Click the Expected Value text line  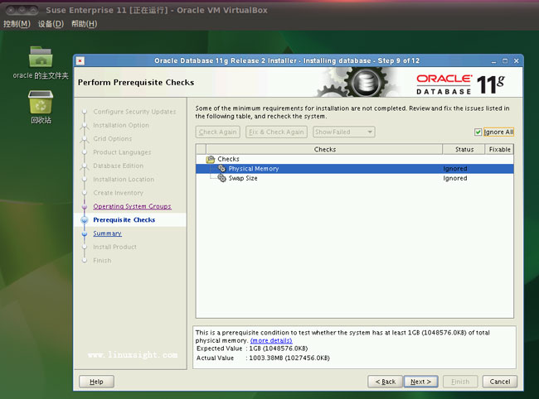pyautogui.click(x=252, y=349)
